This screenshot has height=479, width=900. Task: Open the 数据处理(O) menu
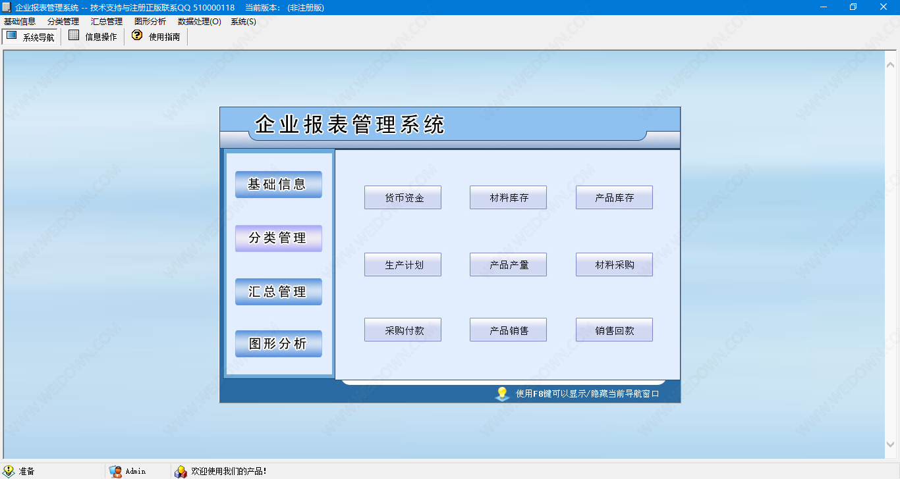pyautogui.click(x=200, y=21)
